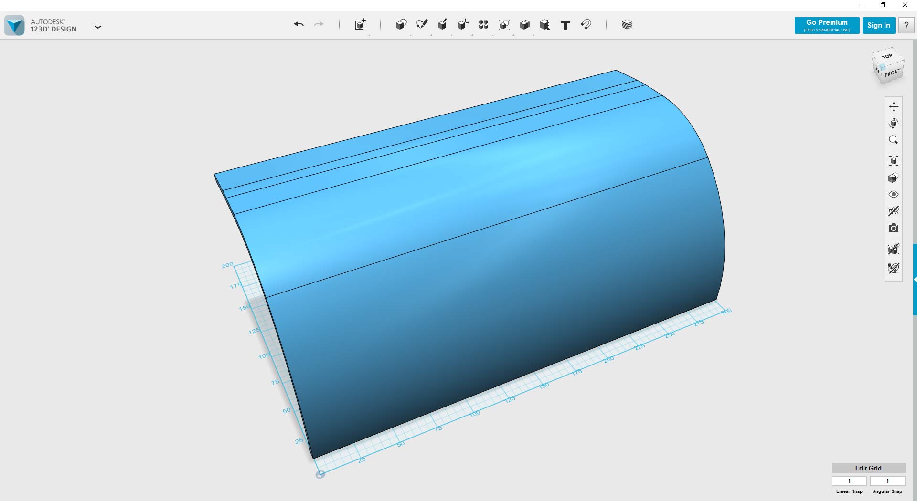Click the Go Premium button
This screenshot has width=917, height=501.
pos(826,25)
